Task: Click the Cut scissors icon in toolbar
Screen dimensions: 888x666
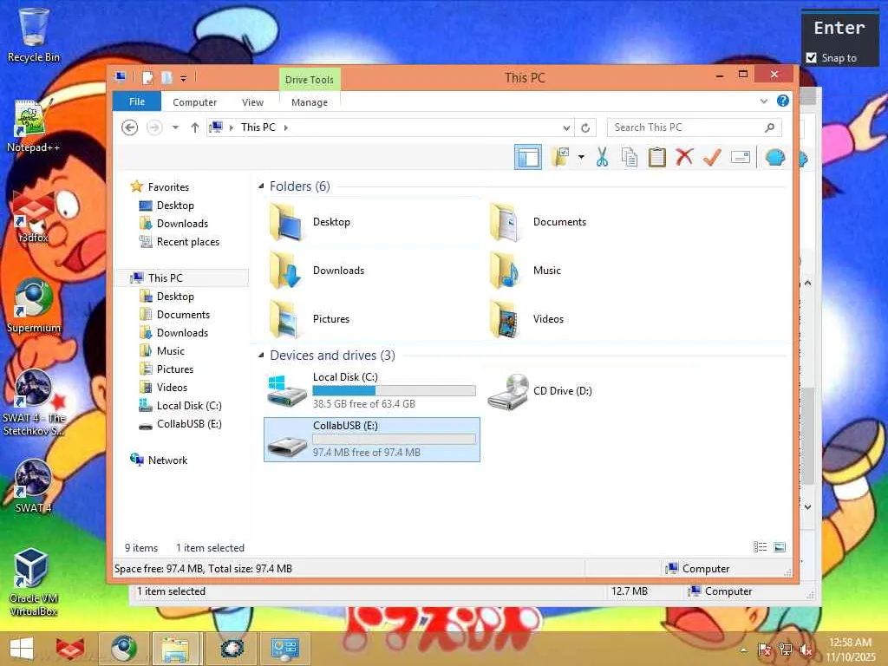Action: [x=602, y=157]
